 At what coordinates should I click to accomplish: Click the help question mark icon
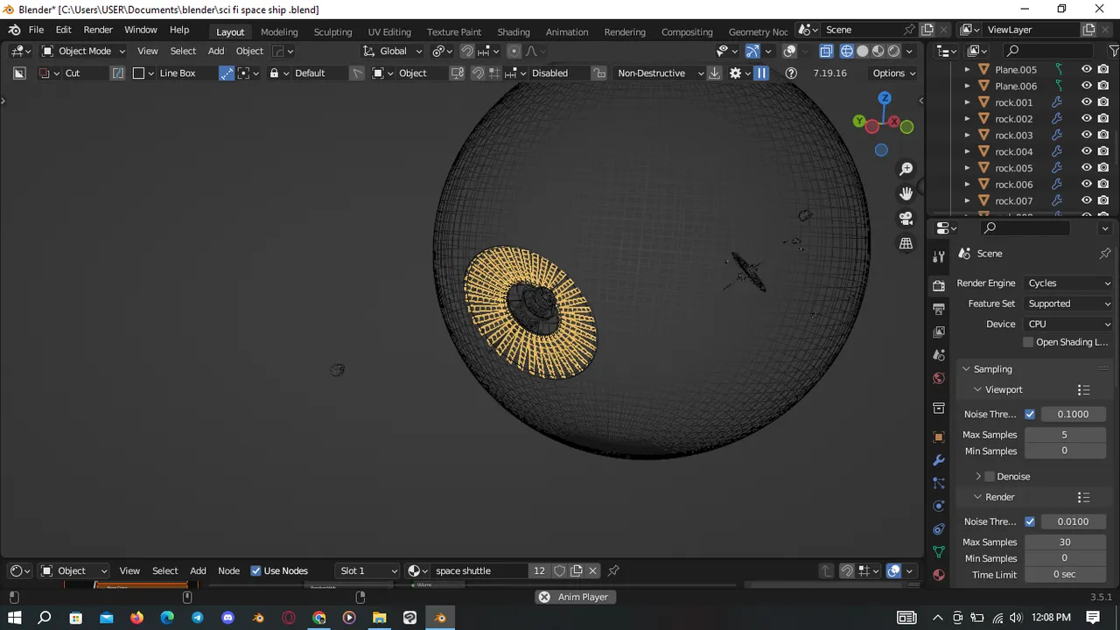(791, 73)
